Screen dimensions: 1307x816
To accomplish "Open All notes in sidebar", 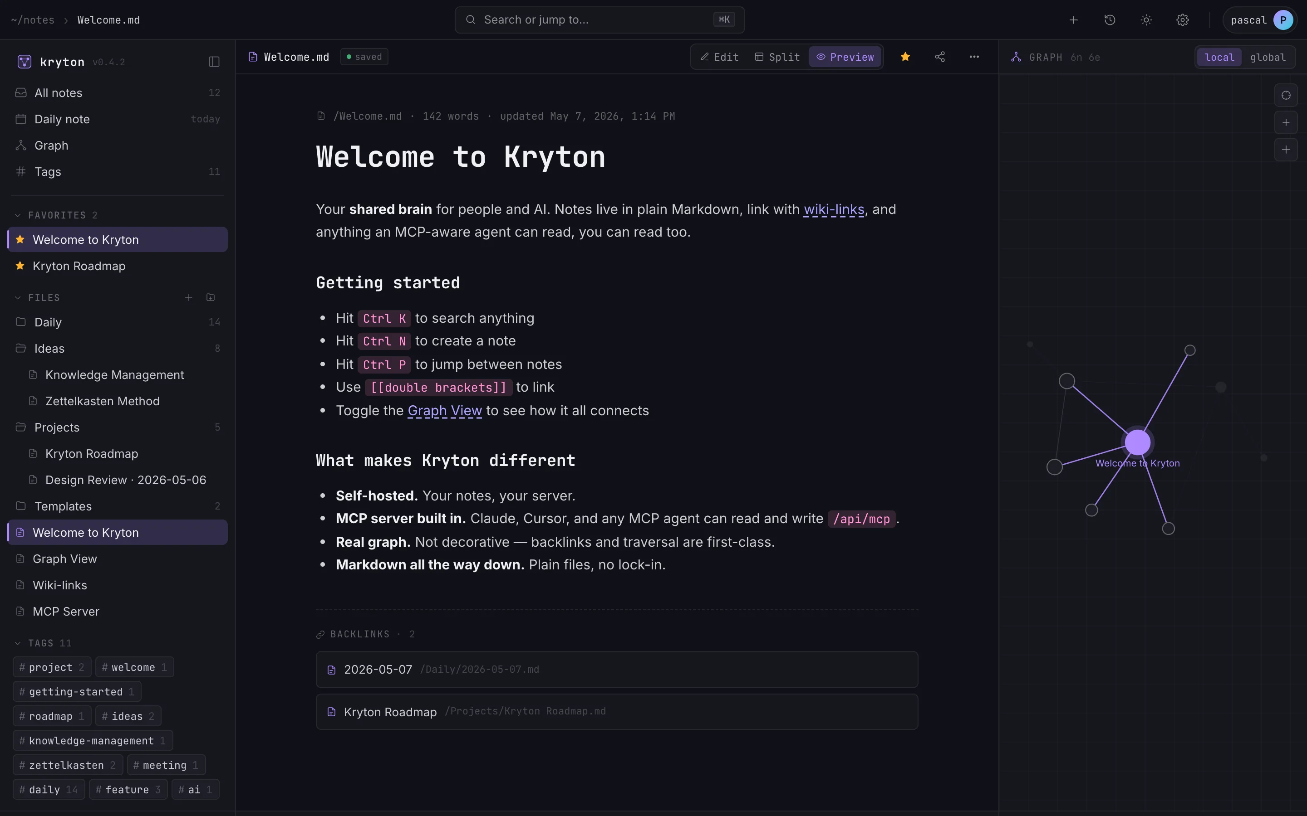I will tap(118, 93).
